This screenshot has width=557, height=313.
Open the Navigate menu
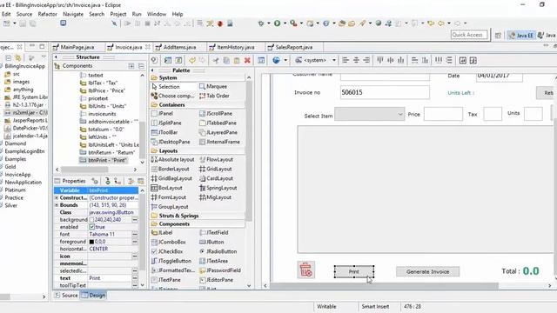pos(73,14)
